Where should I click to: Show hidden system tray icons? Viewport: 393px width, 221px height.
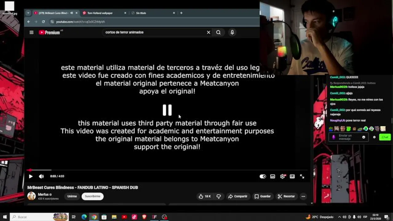(x=339, y=217)
